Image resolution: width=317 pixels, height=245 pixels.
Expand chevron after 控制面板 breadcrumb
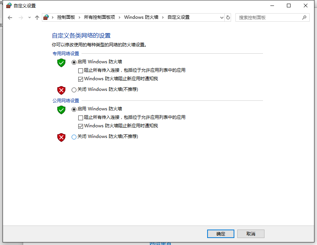tap(79, 17)
